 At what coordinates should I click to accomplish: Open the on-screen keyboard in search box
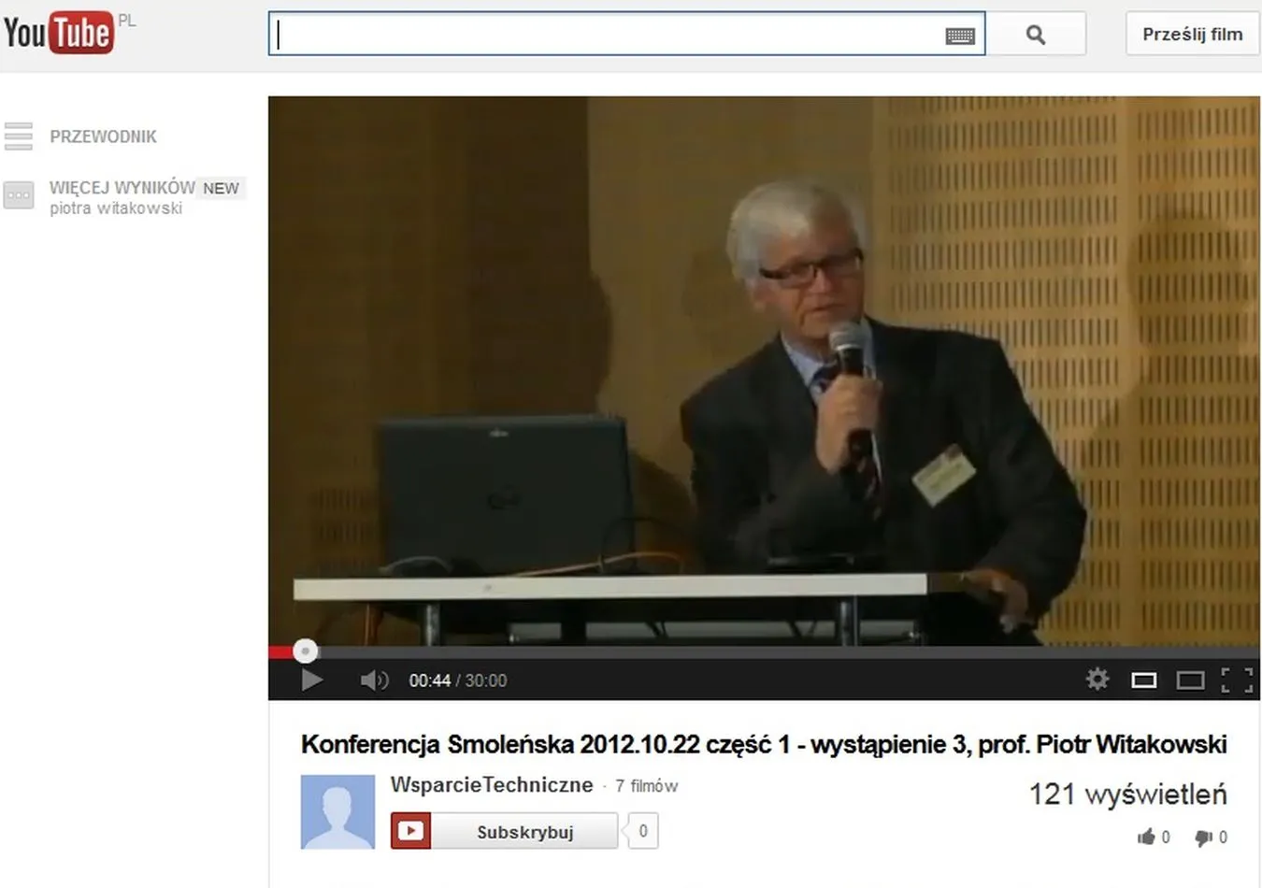(x=959, y=36)
